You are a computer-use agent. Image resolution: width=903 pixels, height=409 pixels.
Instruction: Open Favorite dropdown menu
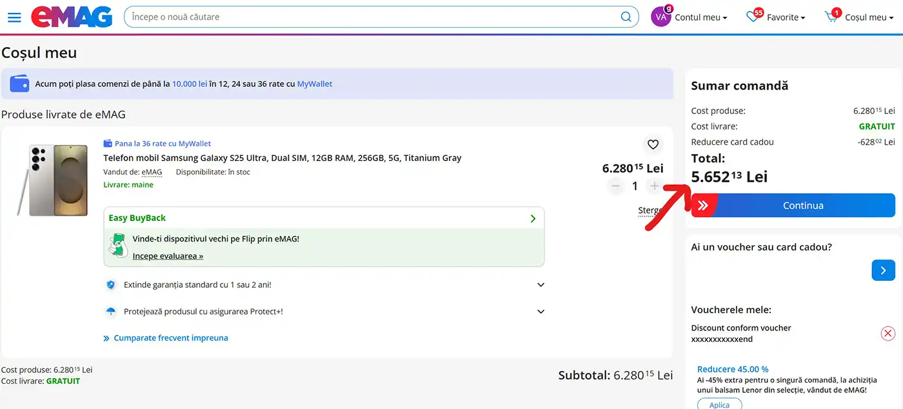pos(786,17)
